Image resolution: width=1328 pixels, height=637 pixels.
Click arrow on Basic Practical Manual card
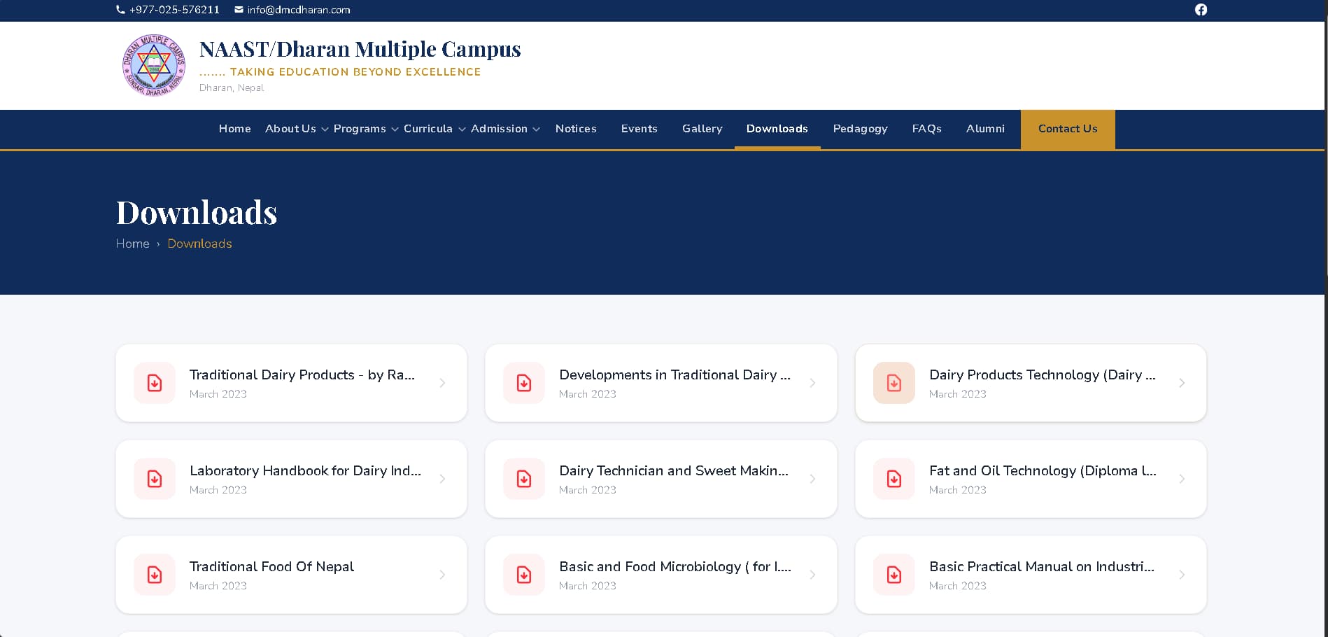(x=1182, y=575)
